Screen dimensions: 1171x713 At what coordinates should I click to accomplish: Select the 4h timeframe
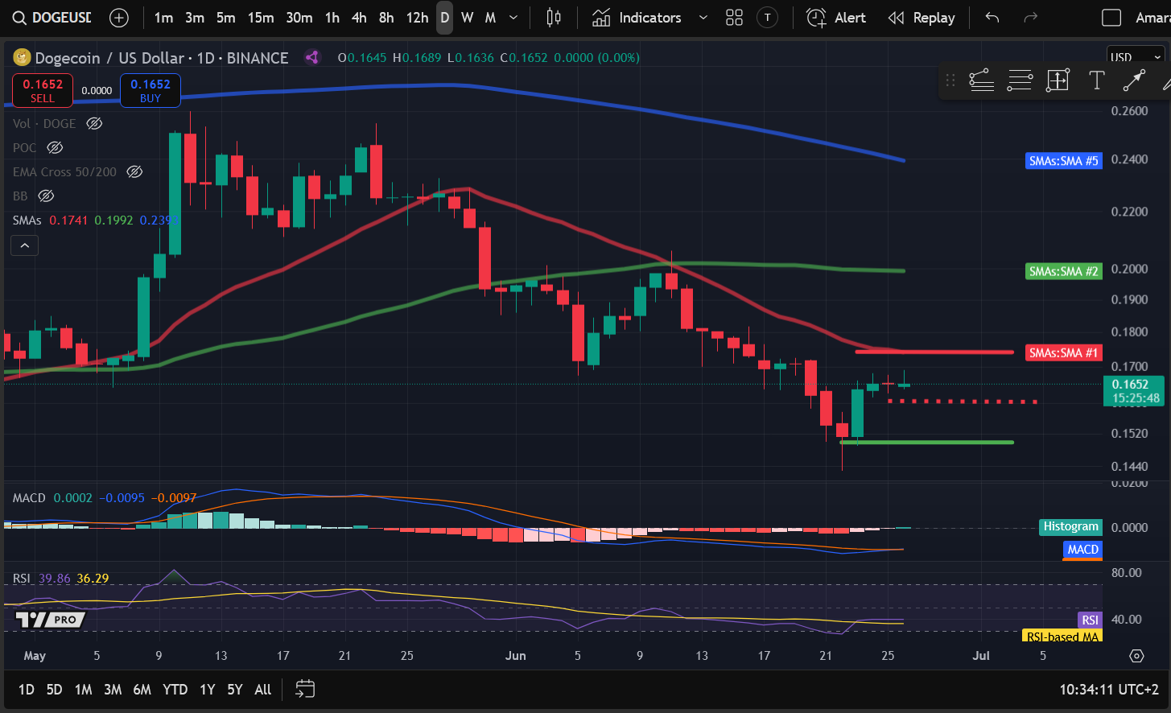(x=359, y=18)
